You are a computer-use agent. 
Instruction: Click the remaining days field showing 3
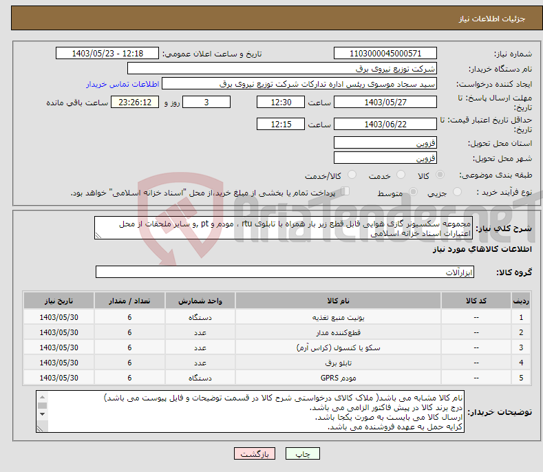click(x=206, y=102)
